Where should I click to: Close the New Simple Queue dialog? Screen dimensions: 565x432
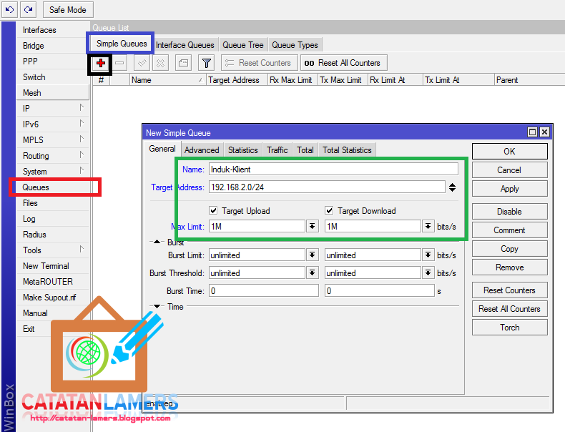coord(544,132)
